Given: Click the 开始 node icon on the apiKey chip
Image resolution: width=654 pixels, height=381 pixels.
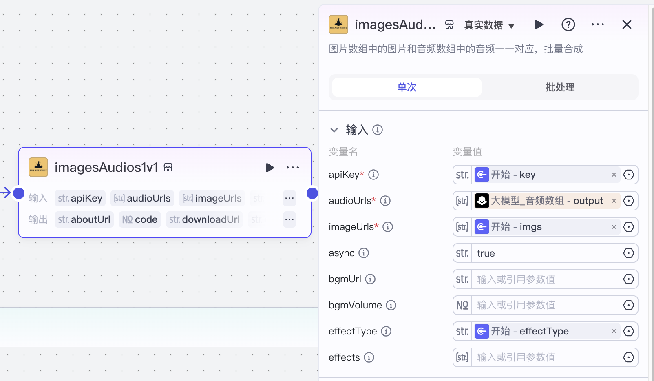Looking at the screenshot, I should [482, 174].
